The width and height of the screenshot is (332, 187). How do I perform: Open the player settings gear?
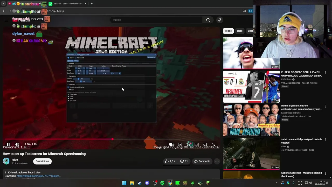pos(188,144)
